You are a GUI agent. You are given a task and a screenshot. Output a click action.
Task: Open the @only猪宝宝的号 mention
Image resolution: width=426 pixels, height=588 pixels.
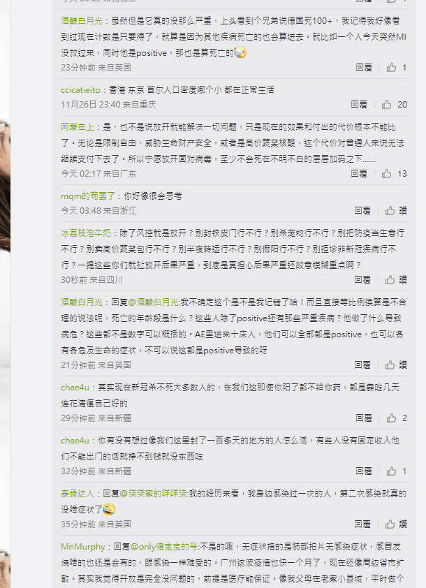click(x=164, y=547)
